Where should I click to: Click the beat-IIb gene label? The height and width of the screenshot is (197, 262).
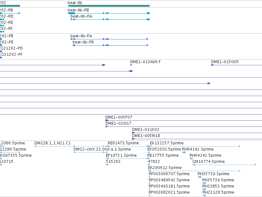click(x=75, y=3)
